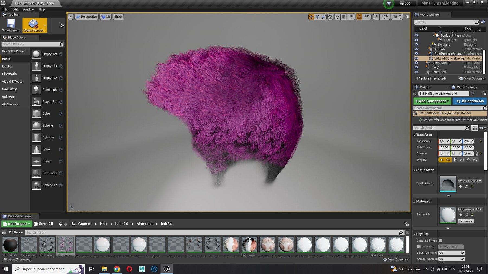Select the rotate gizmo tool in viewport
Image resolution: width=488 pixels, height=274 pixels.
[317, 17]
